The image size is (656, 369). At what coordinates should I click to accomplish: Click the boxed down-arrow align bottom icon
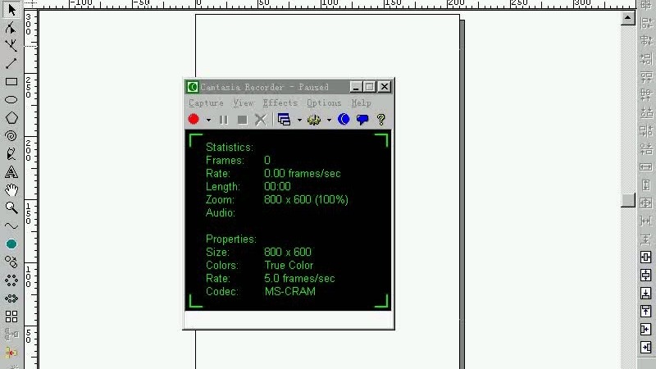click(646, 293)
